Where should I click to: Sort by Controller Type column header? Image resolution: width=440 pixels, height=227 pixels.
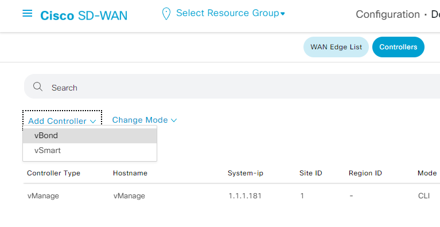click(53, 173)
